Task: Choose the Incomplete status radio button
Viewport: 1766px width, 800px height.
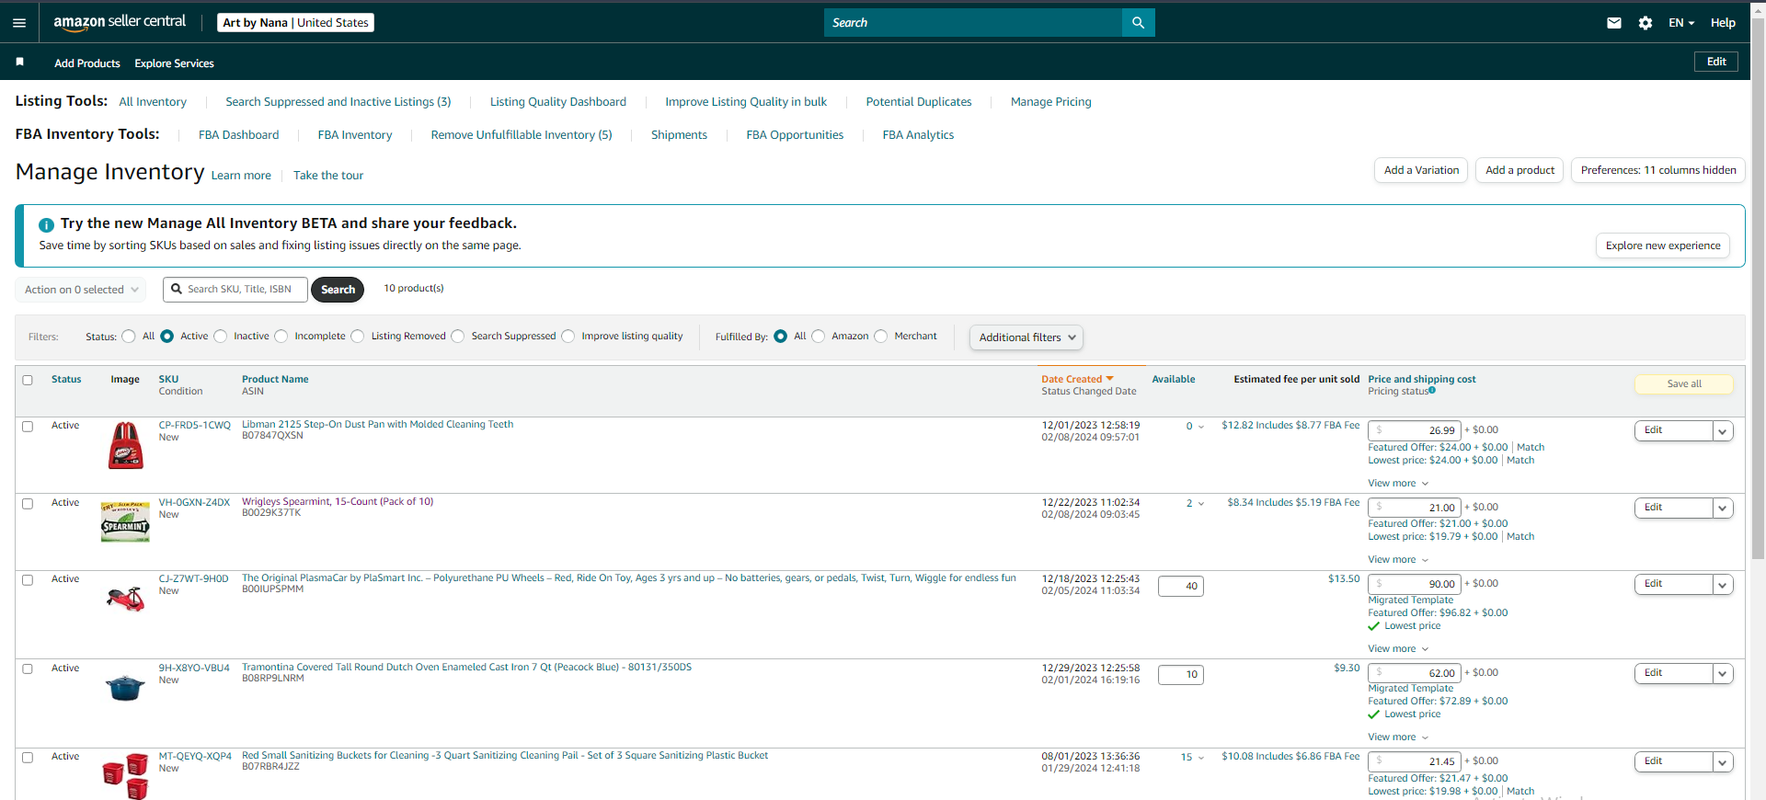Action: click(281, 337)
